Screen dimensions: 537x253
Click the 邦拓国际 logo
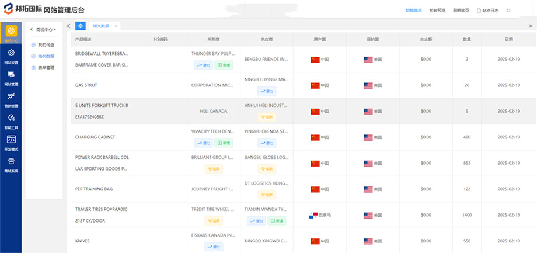pyautogui.click(x=23, y=9)
